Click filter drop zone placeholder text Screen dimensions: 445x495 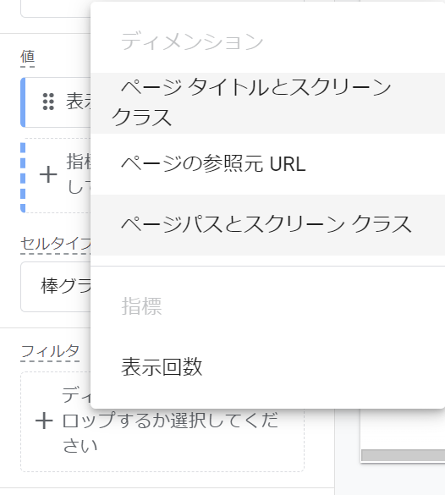pyautogui.click(x=170, y=421)
